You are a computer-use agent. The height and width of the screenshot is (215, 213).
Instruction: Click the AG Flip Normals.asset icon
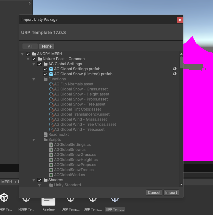coord(51,84)
